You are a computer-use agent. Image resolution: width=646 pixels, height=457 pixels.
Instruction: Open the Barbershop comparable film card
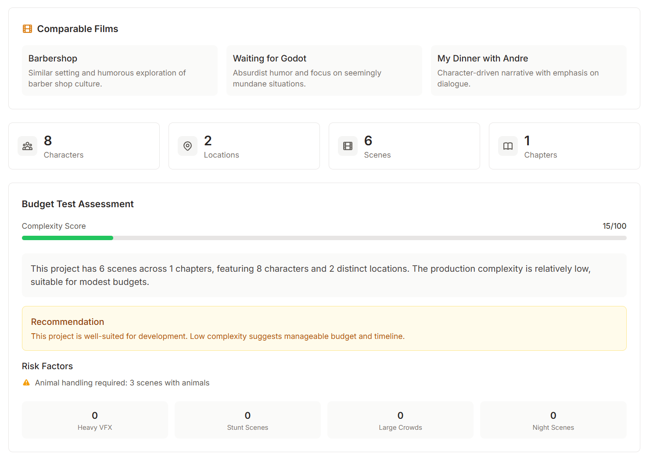pyautogui.click(x=119, y=70)
